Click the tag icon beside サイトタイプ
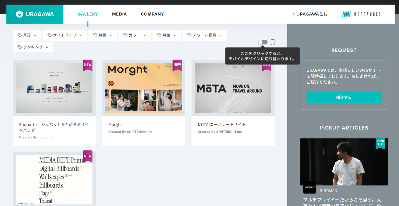This screenshot has height=206, width=399. click(x=49, y=35)
